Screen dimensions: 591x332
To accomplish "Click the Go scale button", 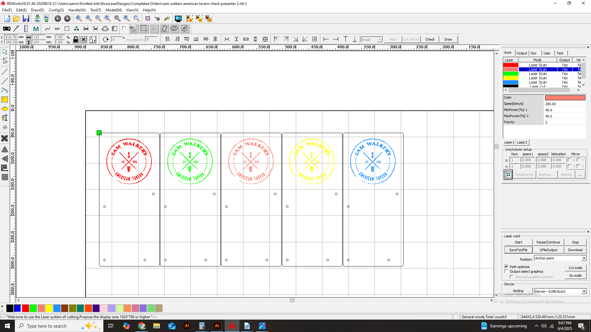I will [x=575, y=275].
